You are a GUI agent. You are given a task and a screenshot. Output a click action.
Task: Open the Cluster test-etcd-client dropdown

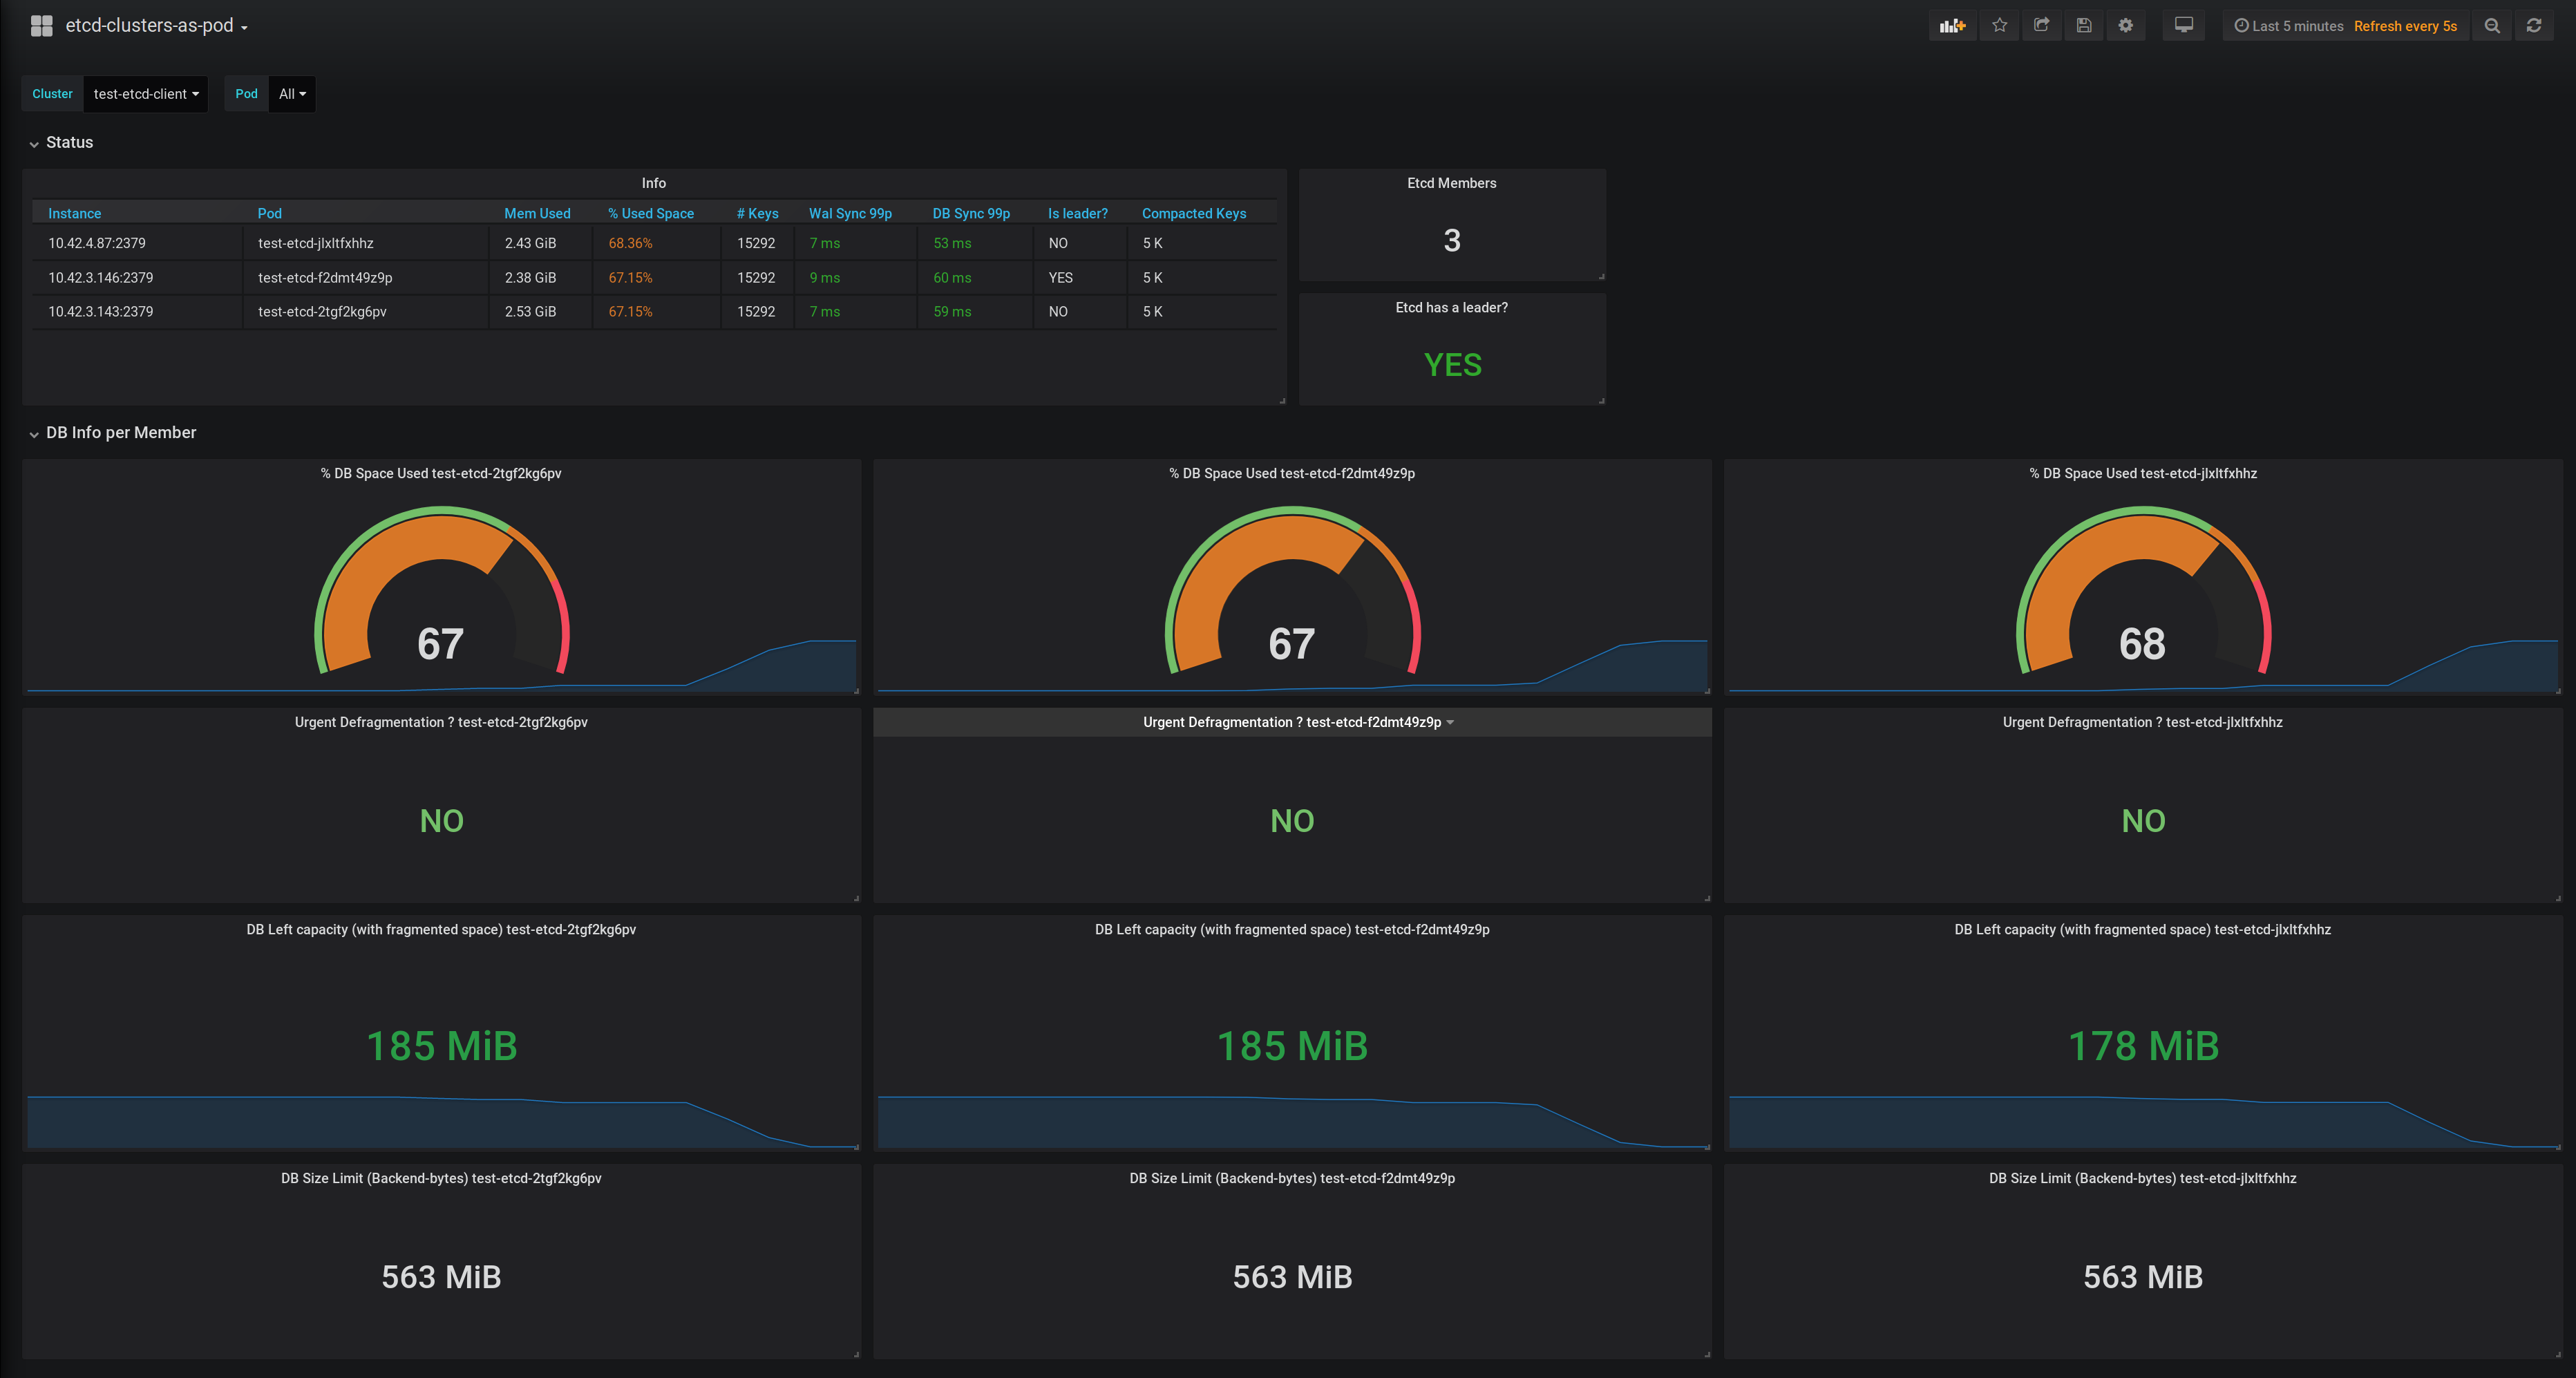[x=145, y=94]
